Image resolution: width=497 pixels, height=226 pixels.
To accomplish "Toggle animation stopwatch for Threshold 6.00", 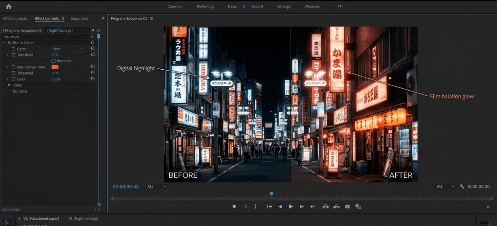I will pos(13,55).
